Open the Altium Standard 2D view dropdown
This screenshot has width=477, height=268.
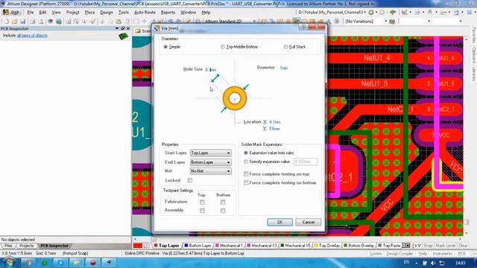click(x=254, y=22)
